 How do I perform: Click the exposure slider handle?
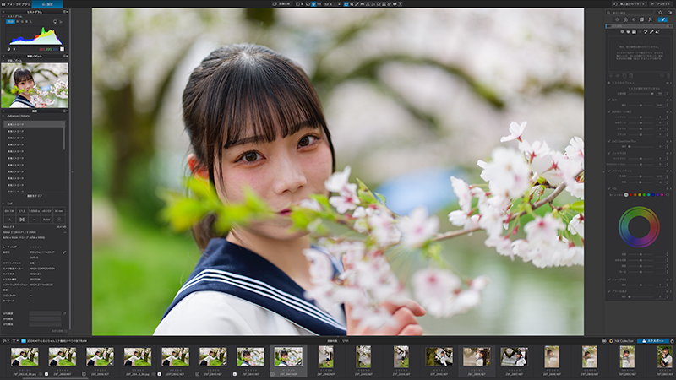(641, 105)
